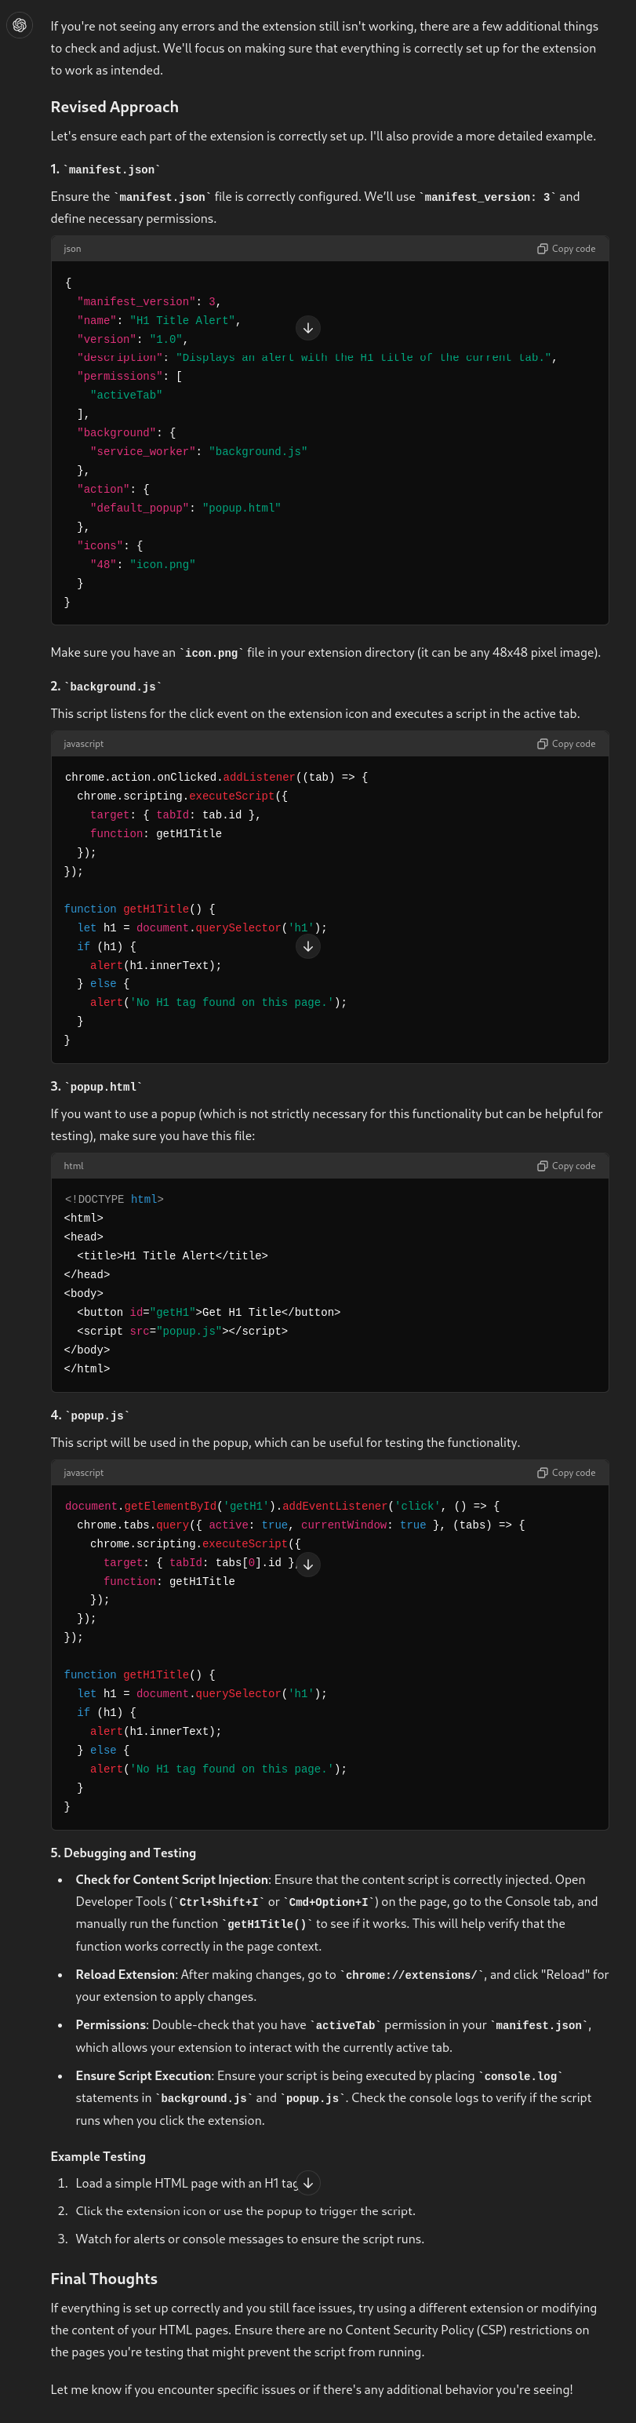Click the '4. popup.js' section heading
The width and height of the screenshot is (636, 2423).
[90, 1416]
